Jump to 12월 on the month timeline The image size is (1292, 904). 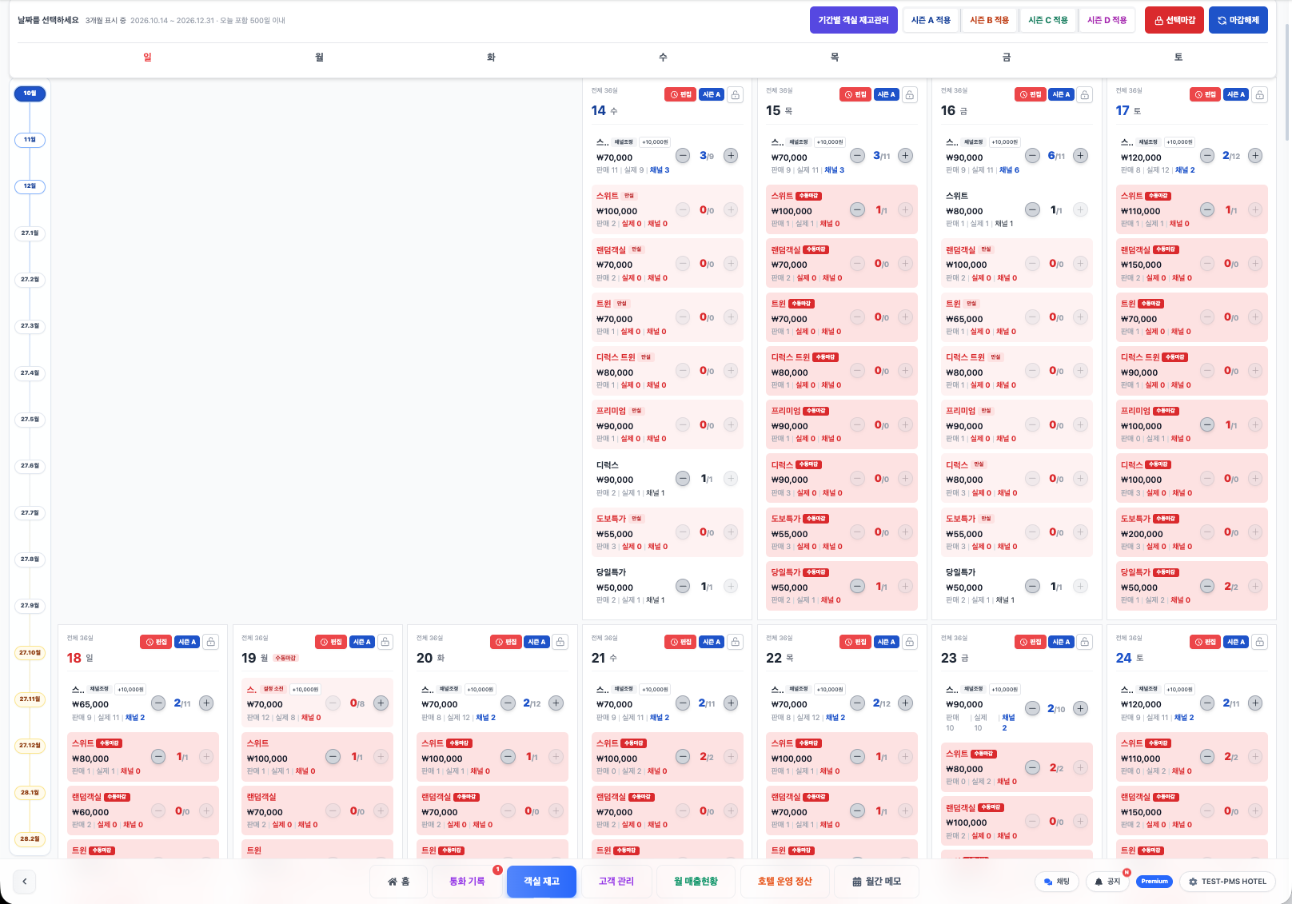tap(30, 186)
